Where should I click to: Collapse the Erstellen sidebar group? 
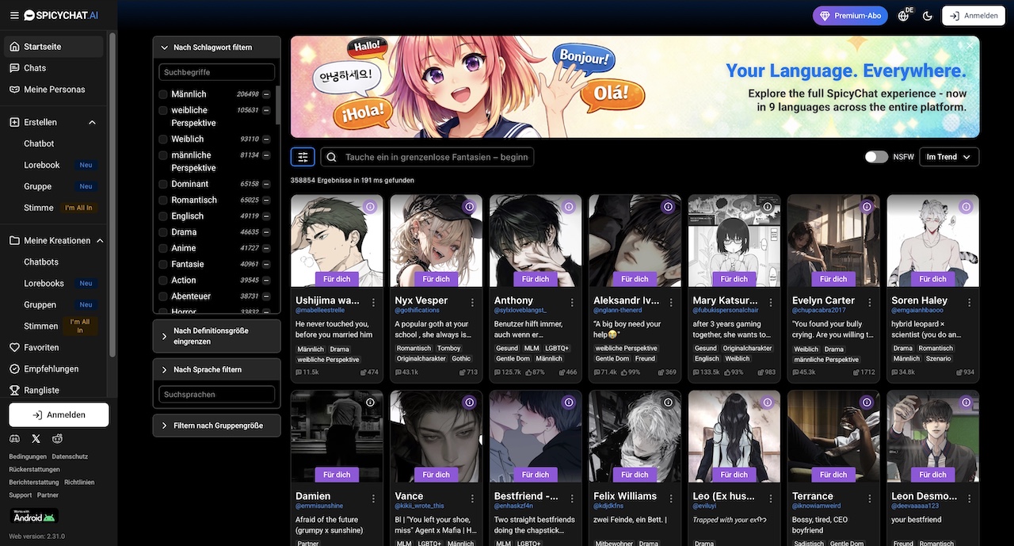[92, 122]
